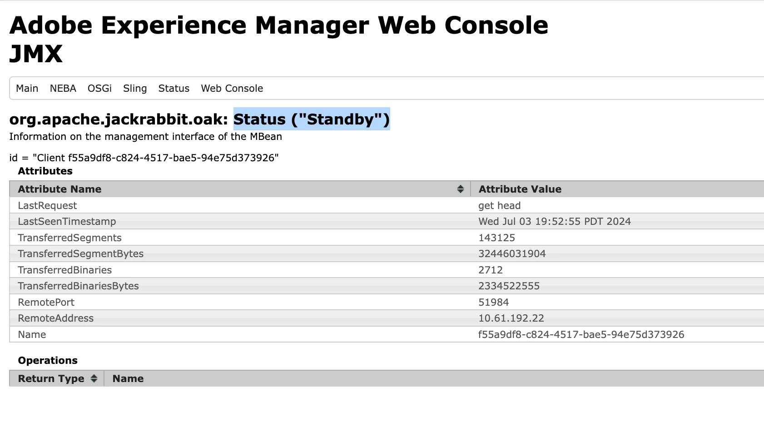Click the TransferredBinaries attribute name
The image size is (764, 427).
[x=64, y=270]
